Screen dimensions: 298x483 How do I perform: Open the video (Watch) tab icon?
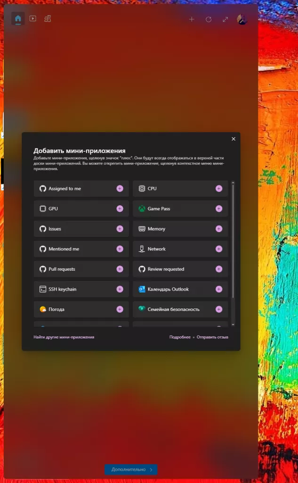click(x=32, y=18)
